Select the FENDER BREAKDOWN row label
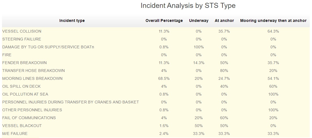The height and width of the screenshot is (138, 312). pos(24,63)
